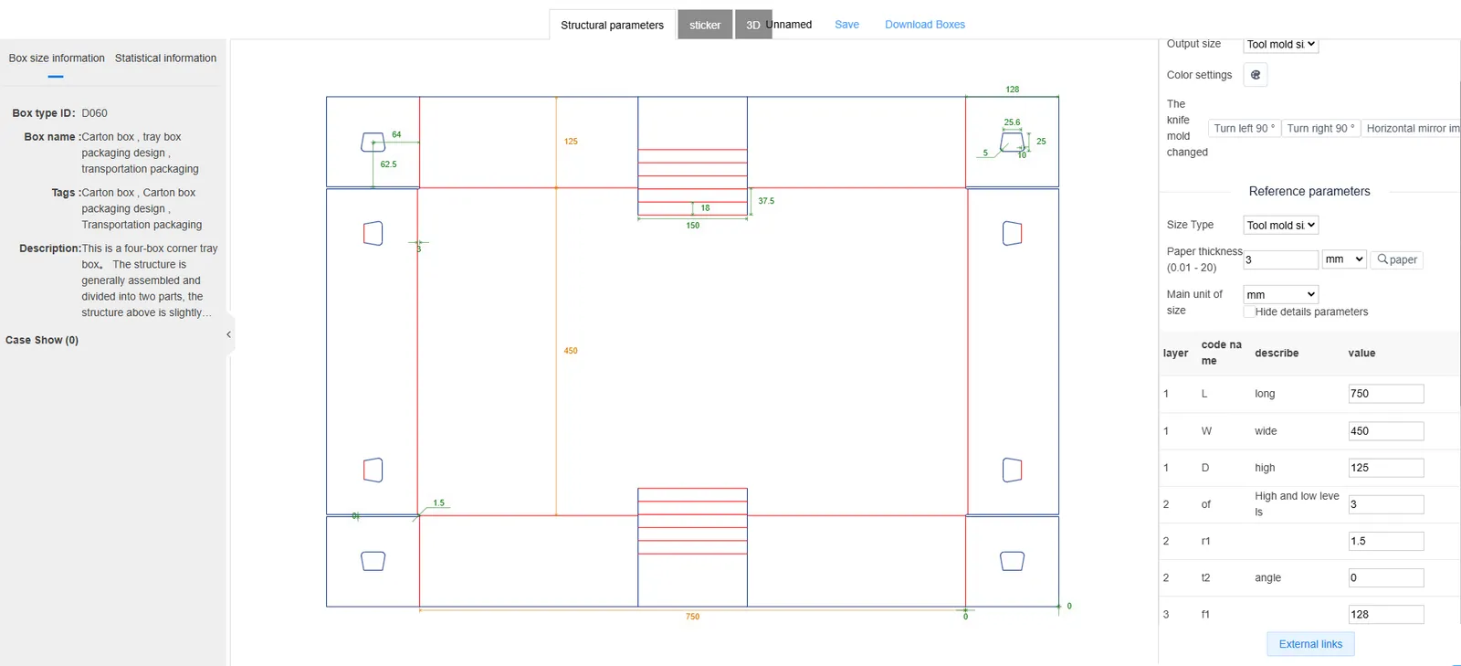1461x666 pixels.
Task: Open the Color settings palette icon
Action: pyautogui.click(x=1256, y=75)
